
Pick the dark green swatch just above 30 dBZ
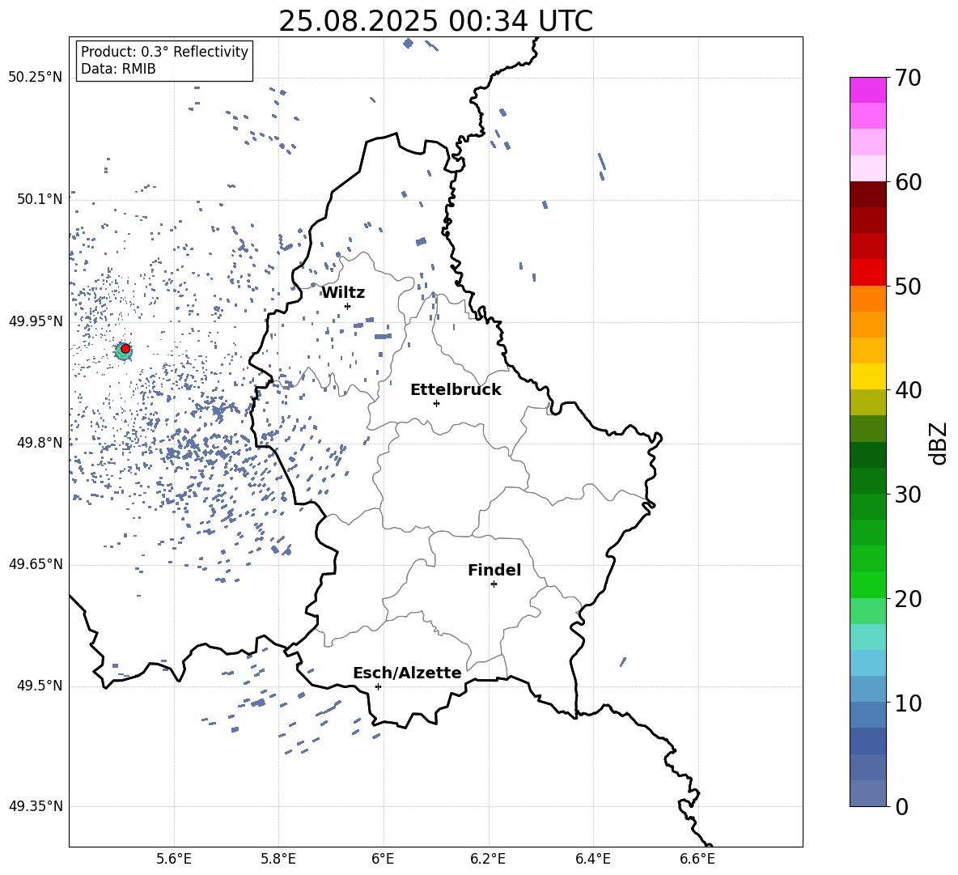tap(868, 481)
